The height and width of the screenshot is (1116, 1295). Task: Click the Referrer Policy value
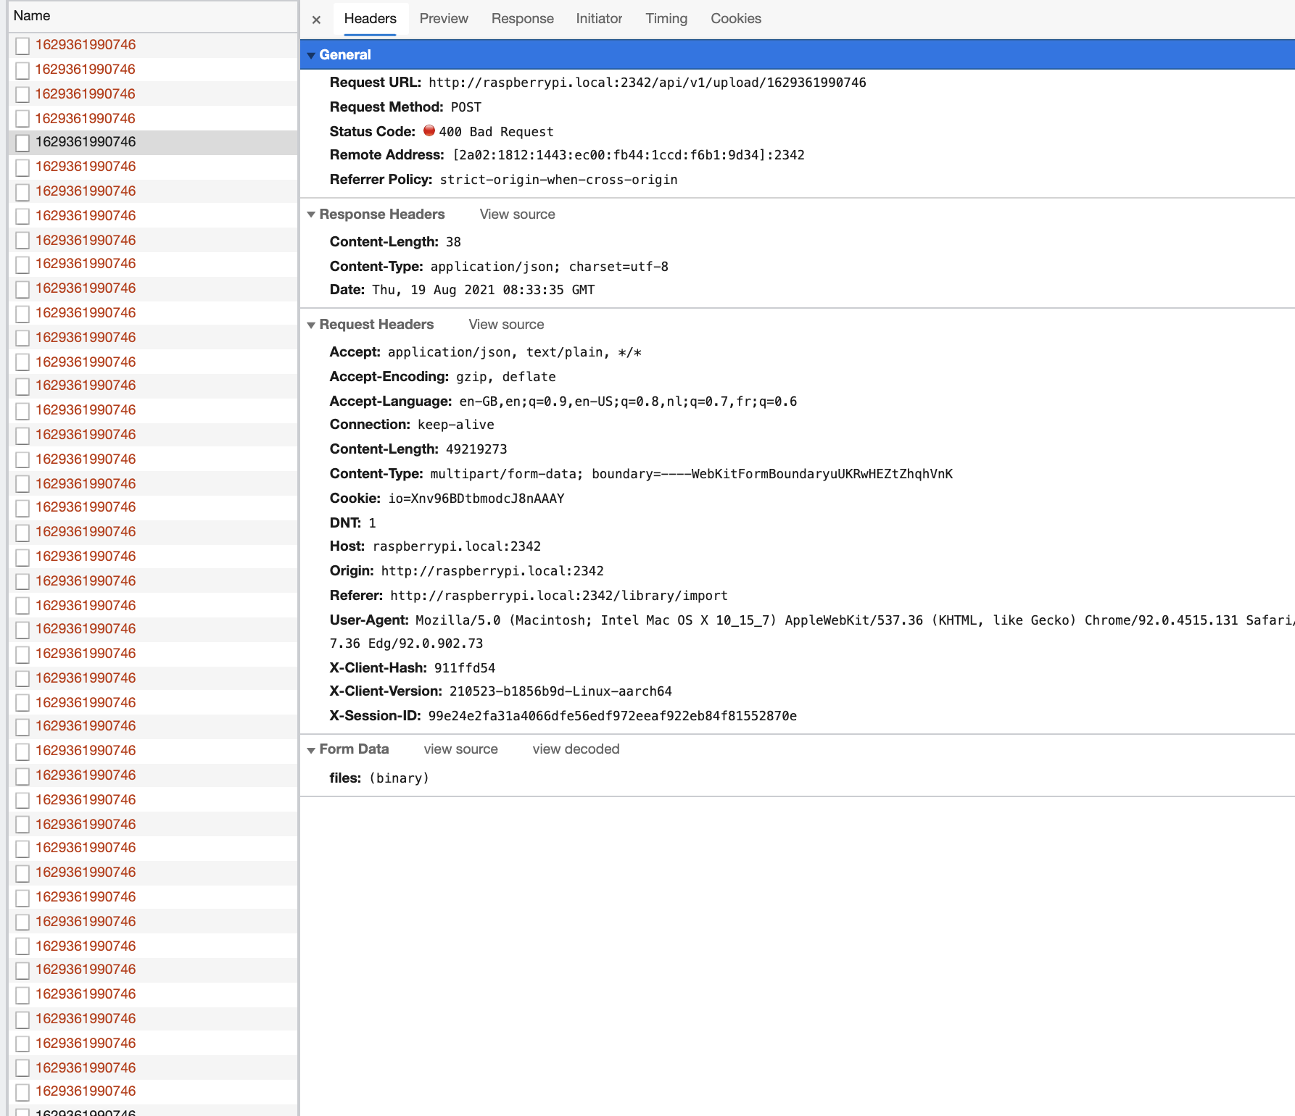pos(558,180)
